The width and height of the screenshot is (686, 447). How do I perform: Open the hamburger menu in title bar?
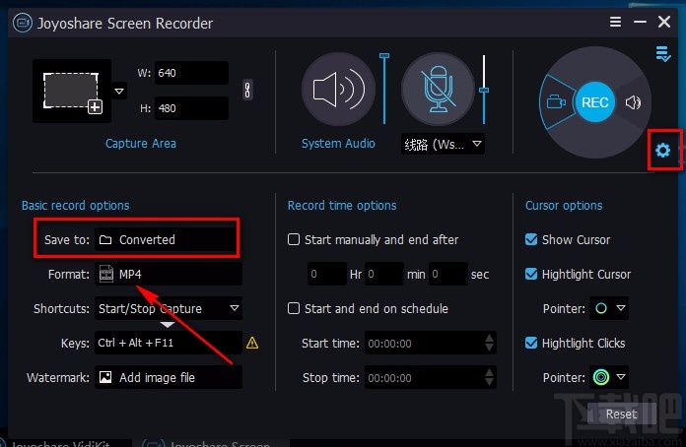click(616, 22)
